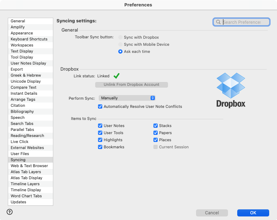
Task: Uncheck the Bookmarks checkbox
Action: [100, 147]
